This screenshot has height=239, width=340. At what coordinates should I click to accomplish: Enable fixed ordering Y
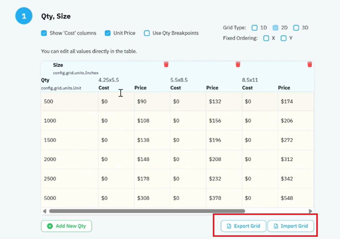283,38
